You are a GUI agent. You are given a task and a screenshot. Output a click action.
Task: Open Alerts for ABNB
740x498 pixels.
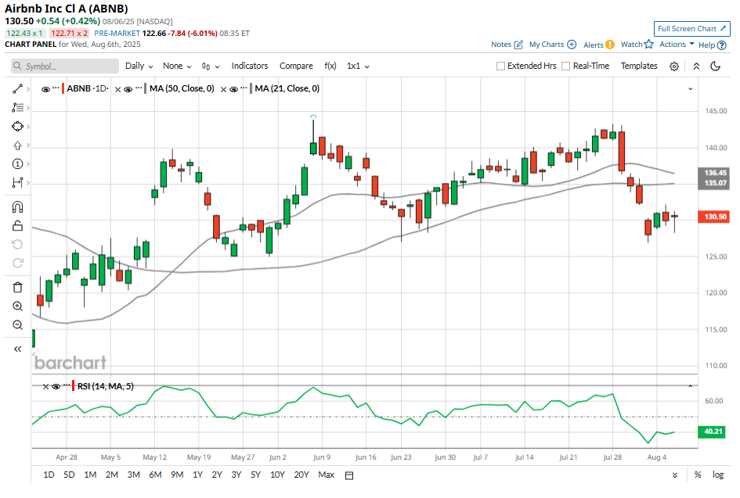point(599,45)
